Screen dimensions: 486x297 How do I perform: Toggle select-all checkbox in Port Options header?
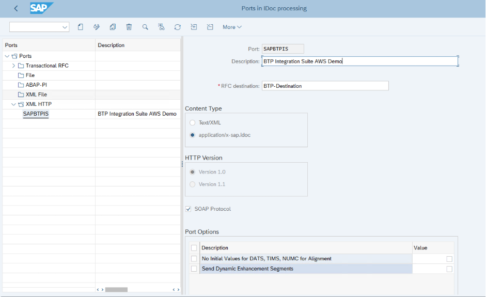point(194,248)
